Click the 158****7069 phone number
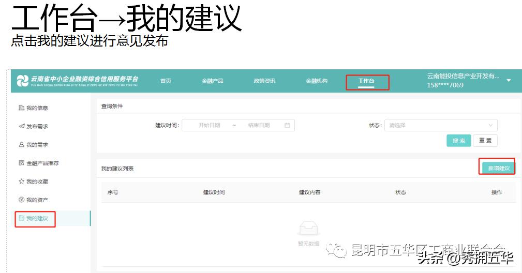Viewport: 522px width, 273px height. (x=445, y=85)
